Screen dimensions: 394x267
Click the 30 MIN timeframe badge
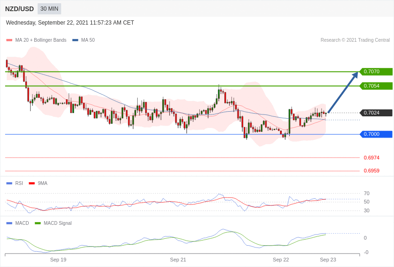click(x=49, y=9)
